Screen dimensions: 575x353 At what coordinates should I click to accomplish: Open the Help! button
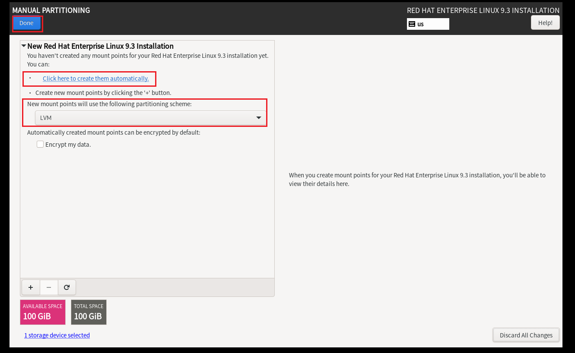pos(545,23)
